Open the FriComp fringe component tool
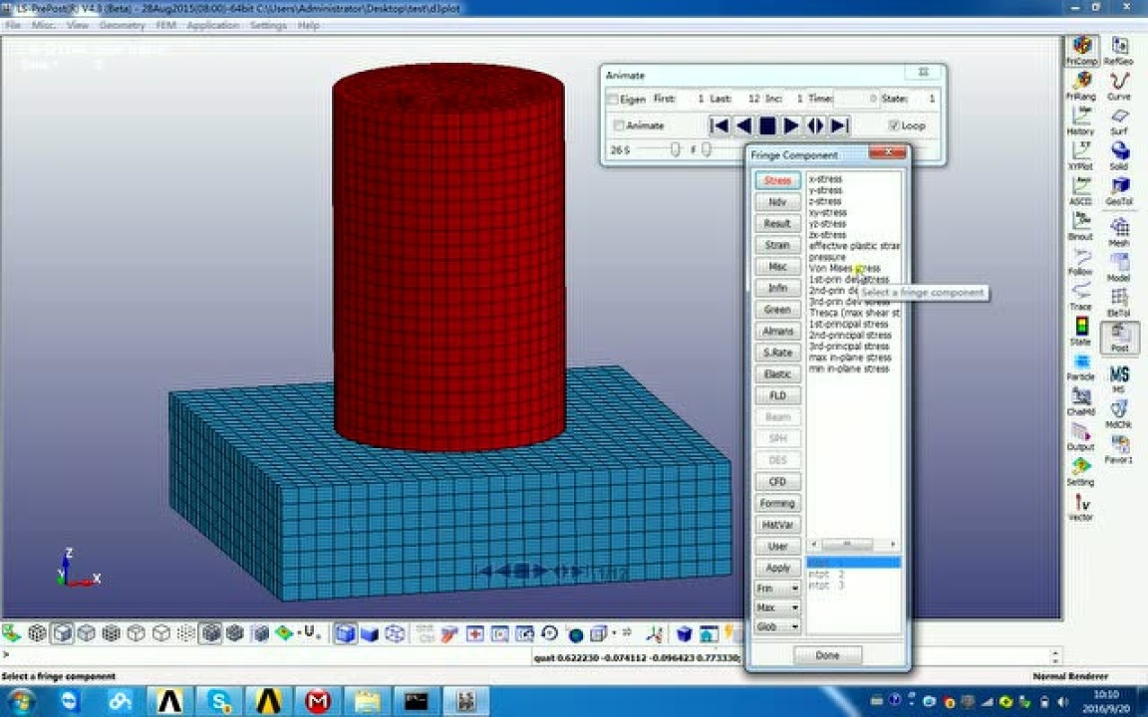The width and height of the screenshot is (1148, 717). coord(1080,50)
